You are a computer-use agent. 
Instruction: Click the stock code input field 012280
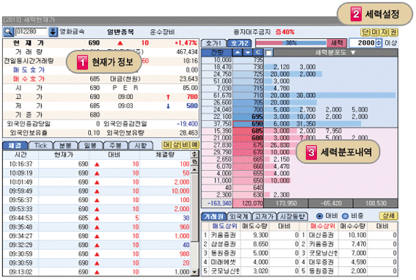click(31, 32)
